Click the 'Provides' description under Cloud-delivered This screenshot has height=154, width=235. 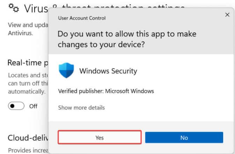click(28, 150)
